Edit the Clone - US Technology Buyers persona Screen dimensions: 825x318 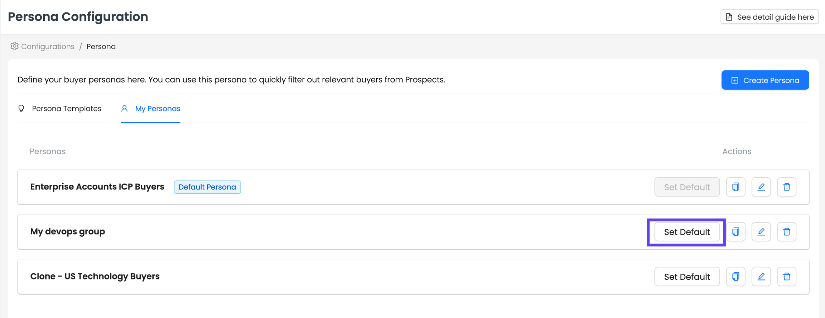tap(761, 277)
